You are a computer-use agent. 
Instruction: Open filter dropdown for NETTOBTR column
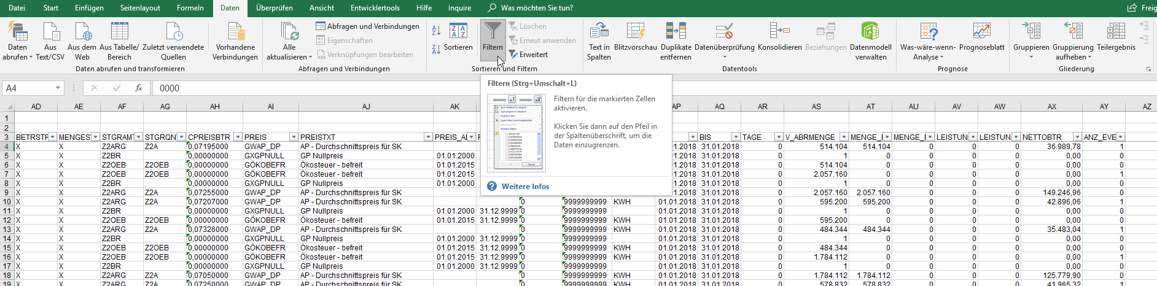[x=1077, y=137]
